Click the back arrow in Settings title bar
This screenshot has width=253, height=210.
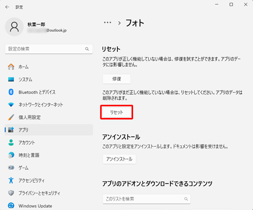tap(7, 7)
